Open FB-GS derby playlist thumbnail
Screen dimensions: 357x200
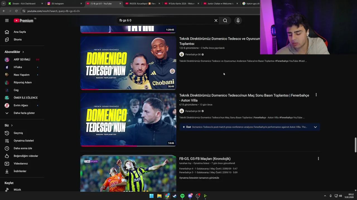(128, 174)
